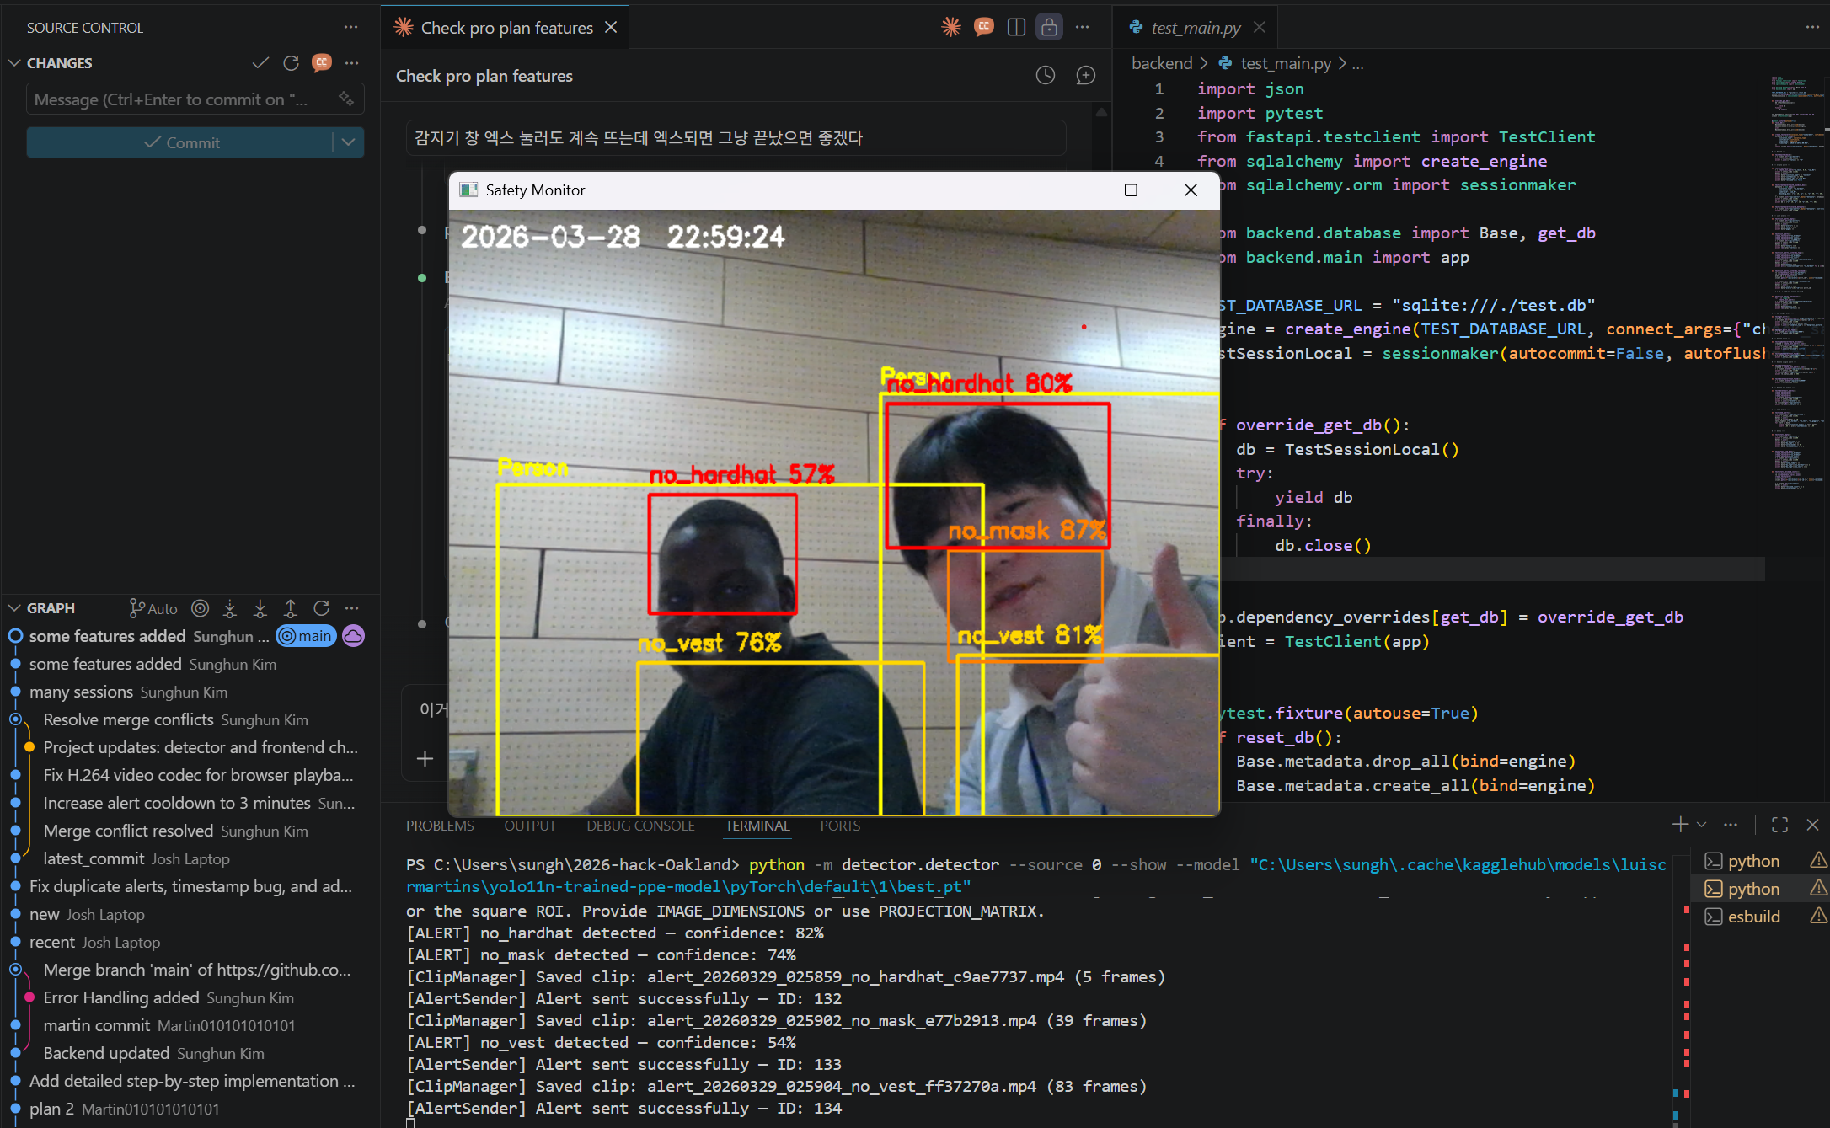Viewport: 1830px width, 1128px height.
Task: Open the Commit button dropdown arrow
Action: (x=348, y=142)
